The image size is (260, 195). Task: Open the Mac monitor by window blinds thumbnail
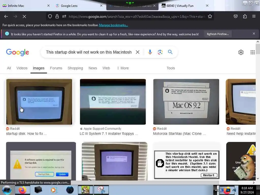[115, 161]
